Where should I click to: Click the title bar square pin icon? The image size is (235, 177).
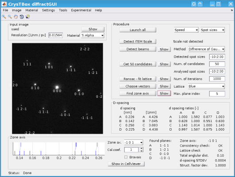pos(194,4)
